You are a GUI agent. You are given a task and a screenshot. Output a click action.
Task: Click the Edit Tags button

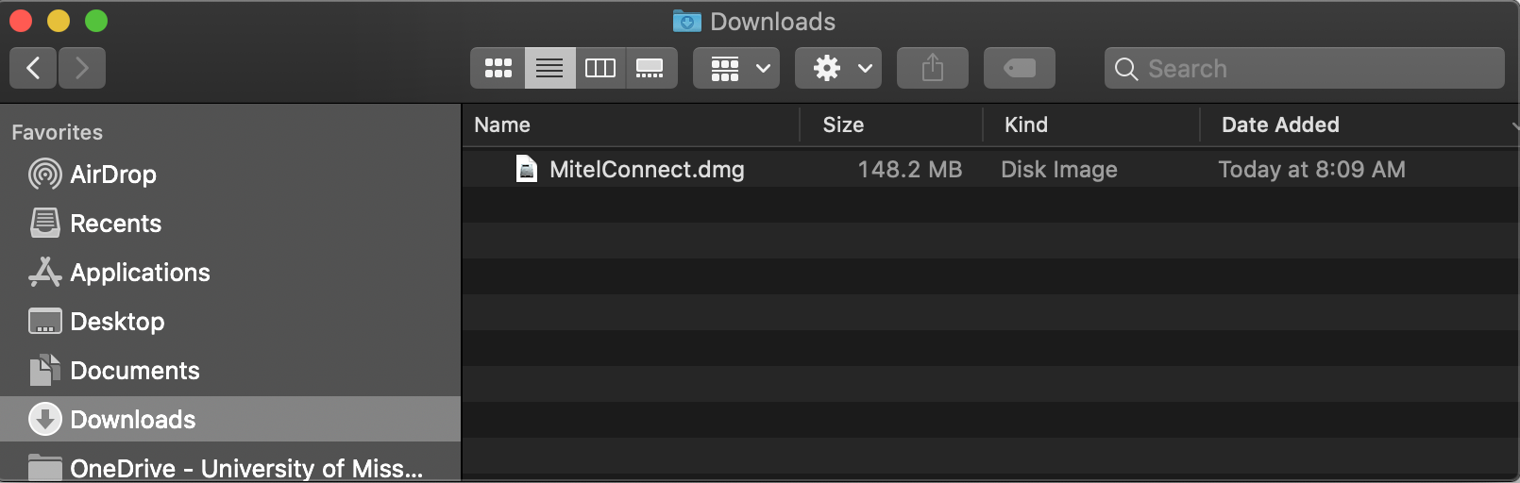pos(1020,68)
